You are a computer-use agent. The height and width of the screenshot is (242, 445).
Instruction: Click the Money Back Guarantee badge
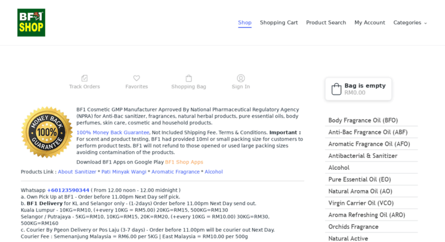pos(47,132)
